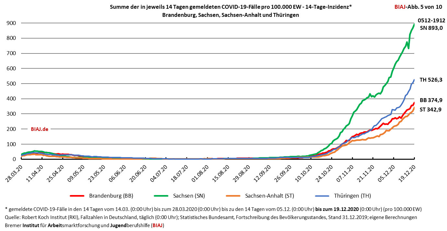Click the x-axis date 18.07.20
The height and width of the screenshot is (231, 447).
[x=180, y=173]
